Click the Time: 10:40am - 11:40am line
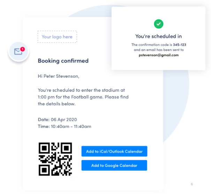211x194 pixels. (x=65, y=126)
